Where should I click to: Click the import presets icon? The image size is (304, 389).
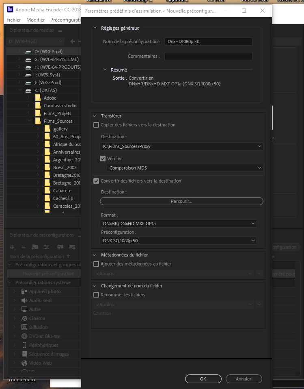coord(60,247)
